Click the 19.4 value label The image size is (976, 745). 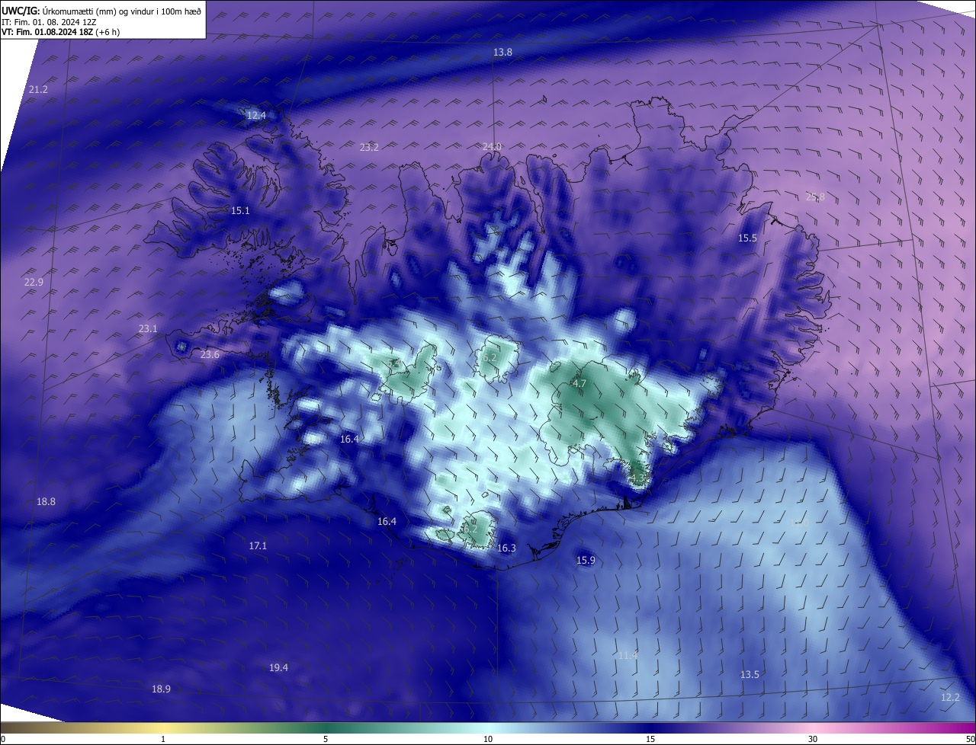pyautogui.click(x=278, y=668)
